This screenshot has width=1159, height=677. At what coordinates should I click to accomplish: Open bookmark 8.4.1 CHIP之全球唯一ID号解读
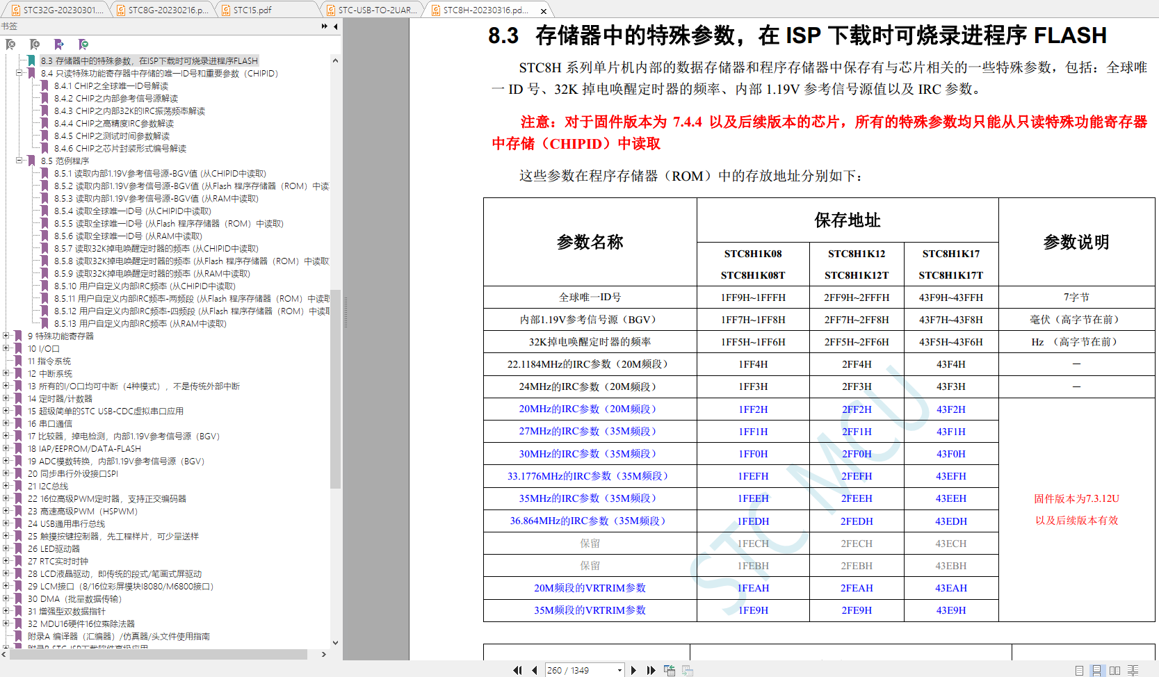[111, 85]
